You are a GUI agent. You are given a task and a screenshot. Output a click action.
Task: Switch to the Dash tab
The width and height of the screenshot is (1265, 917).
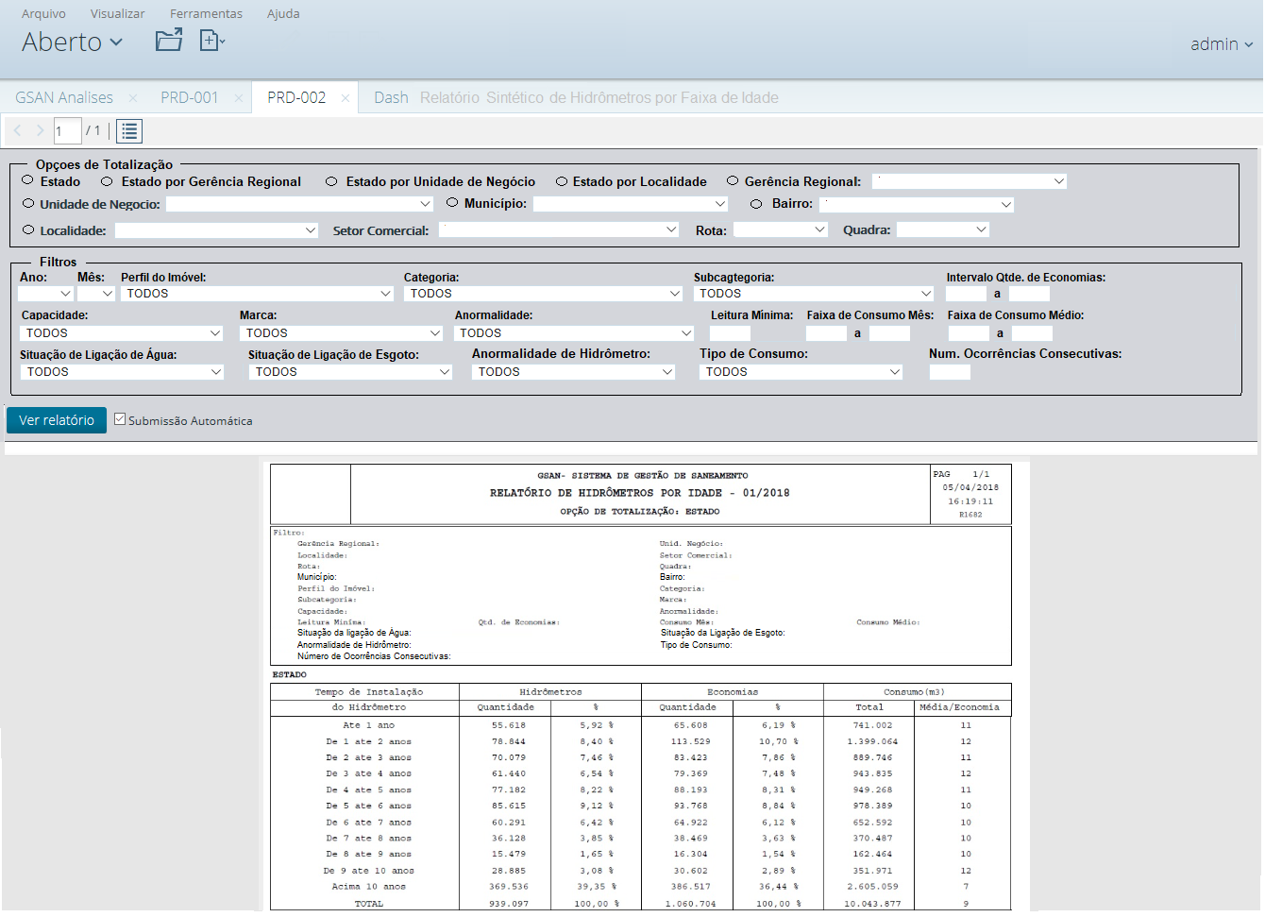point(391,98)
